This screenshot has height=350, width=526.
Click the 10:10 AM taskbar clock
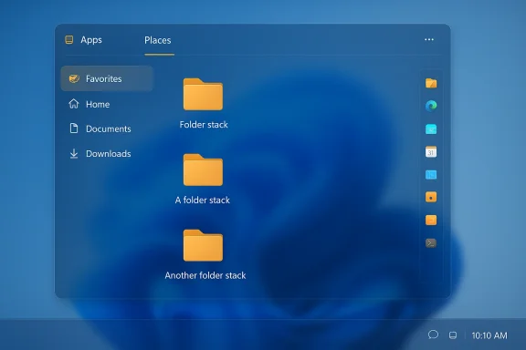(489, 335)
